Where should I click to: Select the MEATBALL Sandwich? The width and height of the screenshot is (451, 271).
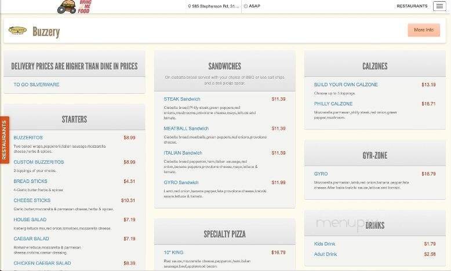pyautogui.click(x=187, y=129)
